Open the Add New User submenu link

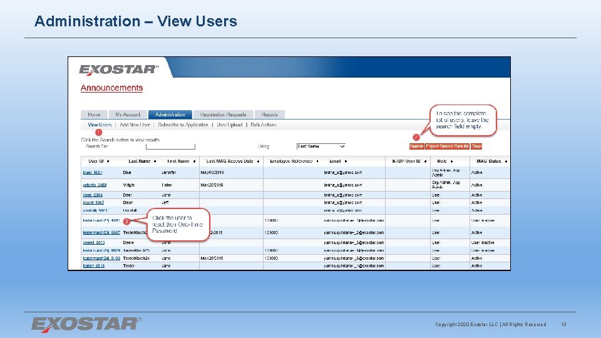point(135,125)
